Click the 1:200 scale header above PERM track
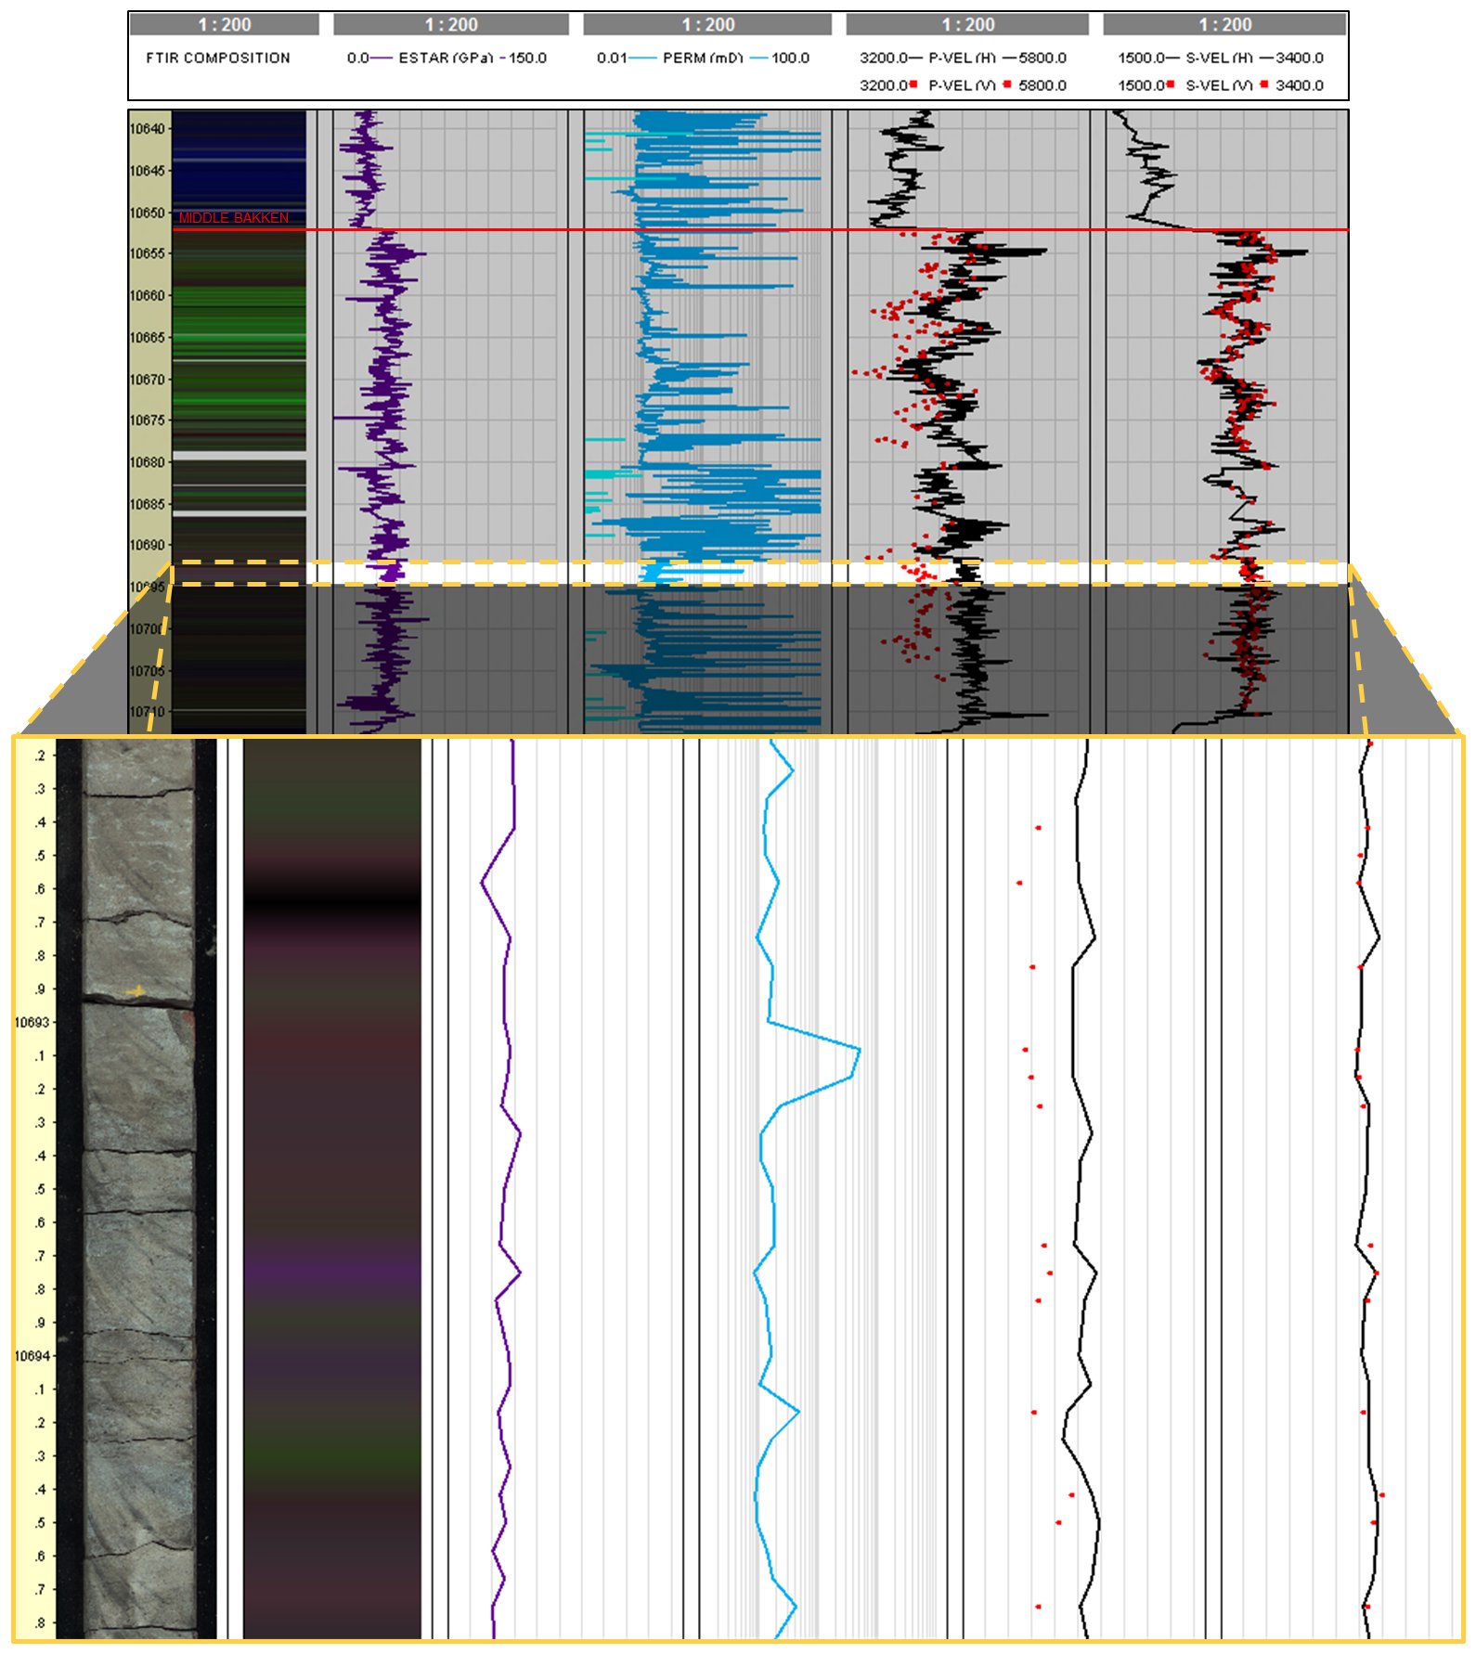Viewport: 1476px width, 1654px height. pos(707,25)
